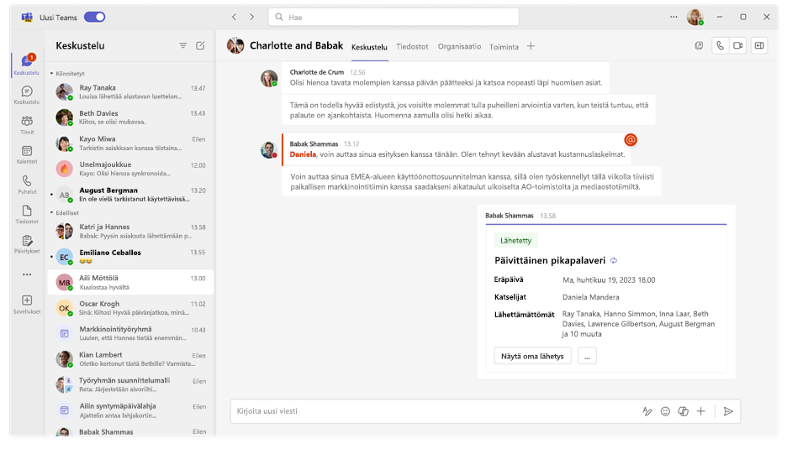Add a tab with plus icon
The width and height of the screenshot is (787, 449).
tap(531, 46)
